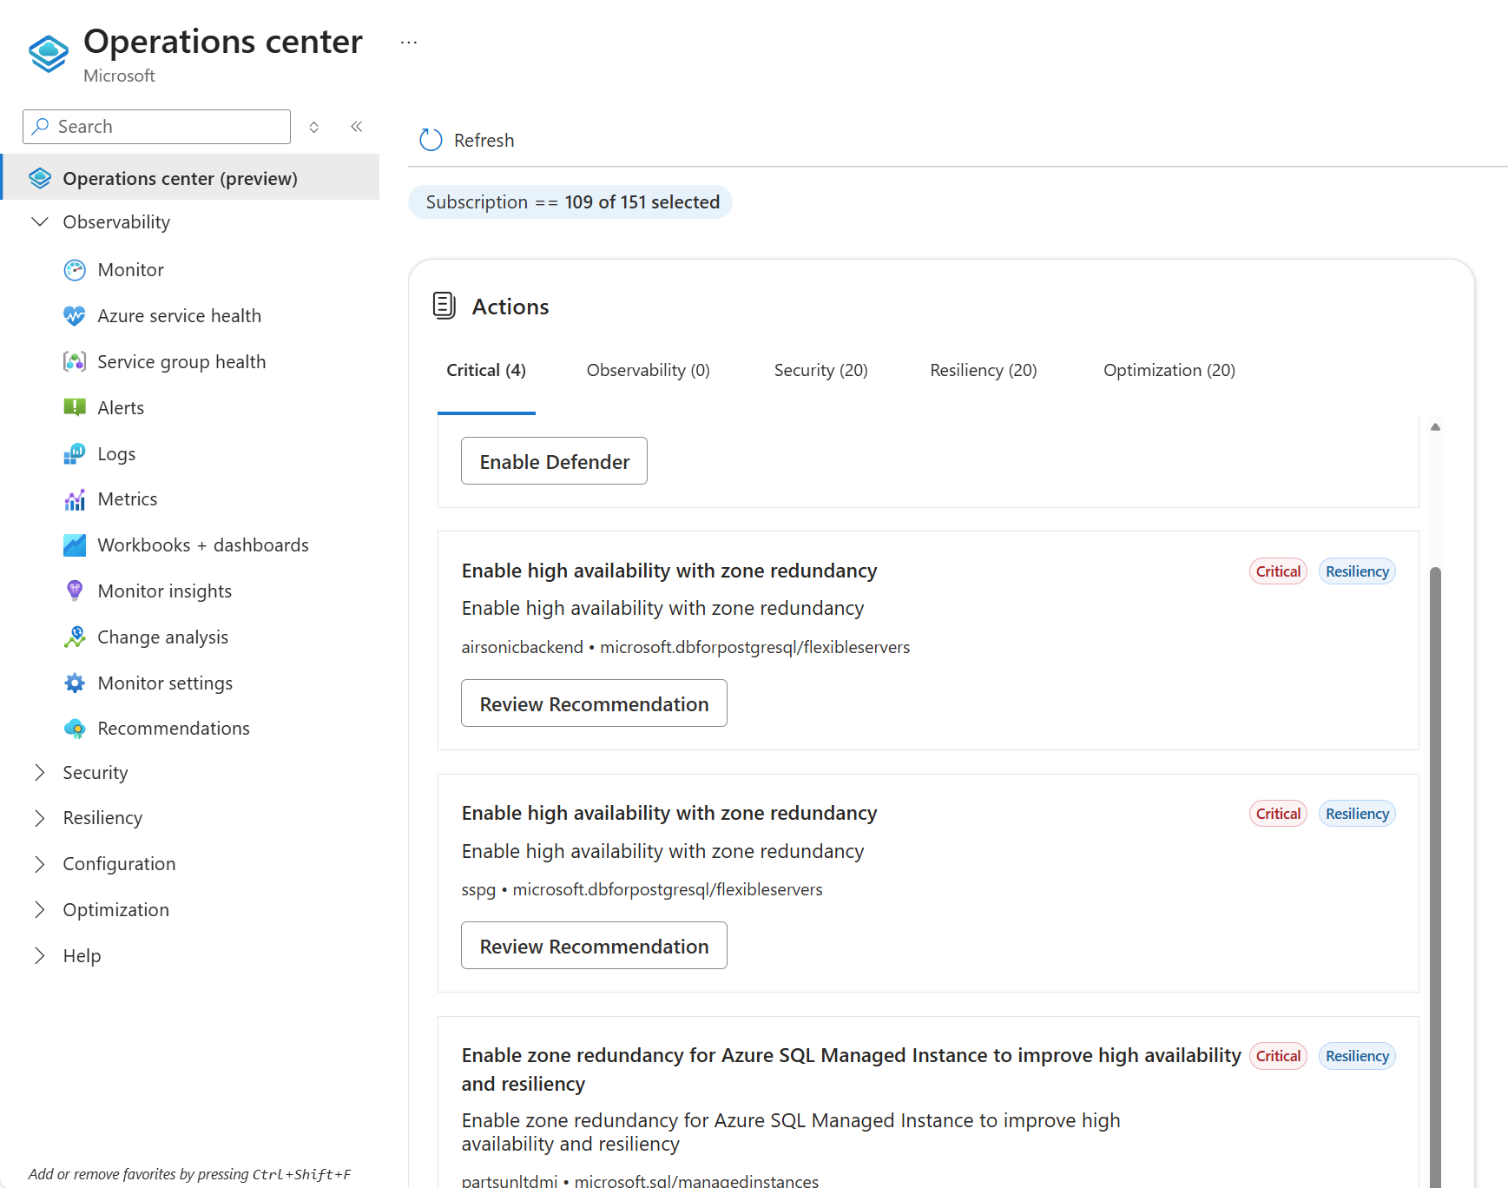The height and width of the screenshot is (1188, 1508).
Task: Open the Monitor icon in sidebar
Action: pyautogui.click(x=75, y=270)
